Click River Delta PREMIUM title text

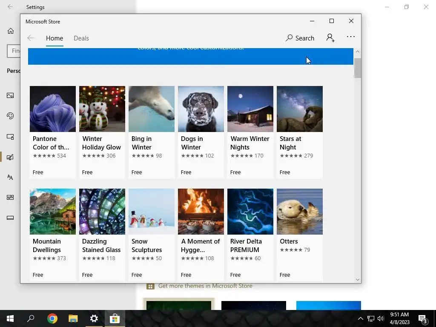point(246,246)
